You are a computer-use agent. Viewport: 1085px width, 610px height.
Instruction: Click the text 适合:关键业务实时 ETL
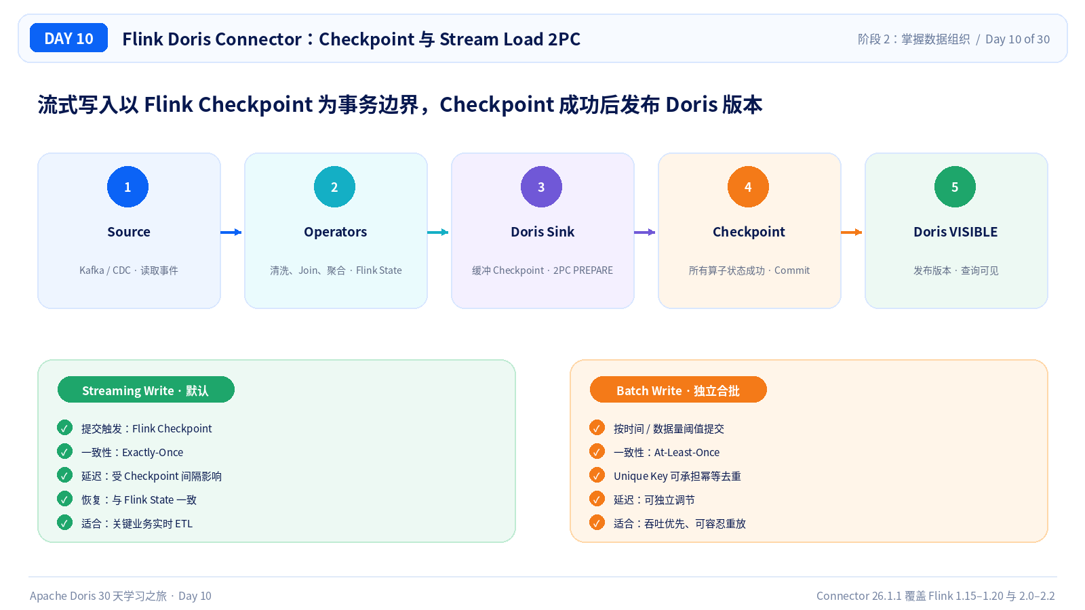click(x=137, y=523)
